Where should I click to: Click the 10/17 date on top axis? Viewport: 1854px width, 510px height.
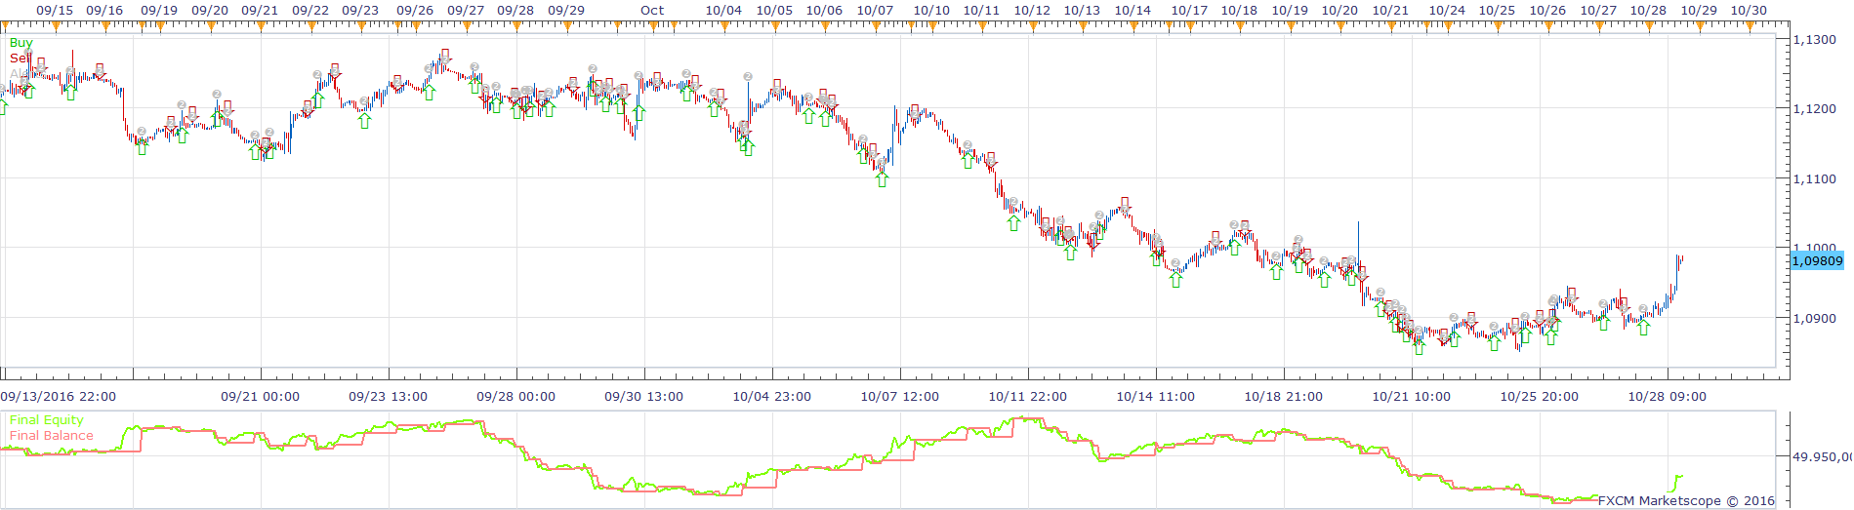pos(1189,11)
